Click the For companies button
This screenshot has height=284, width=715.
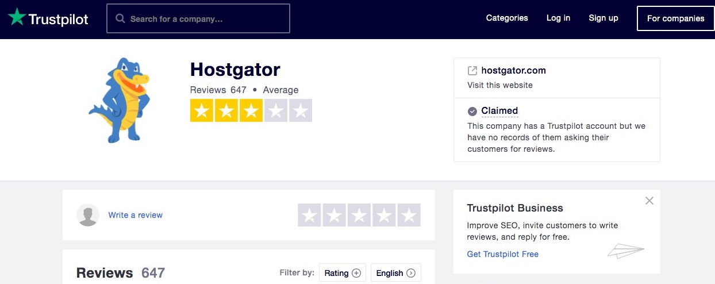(x=676, y=18)
